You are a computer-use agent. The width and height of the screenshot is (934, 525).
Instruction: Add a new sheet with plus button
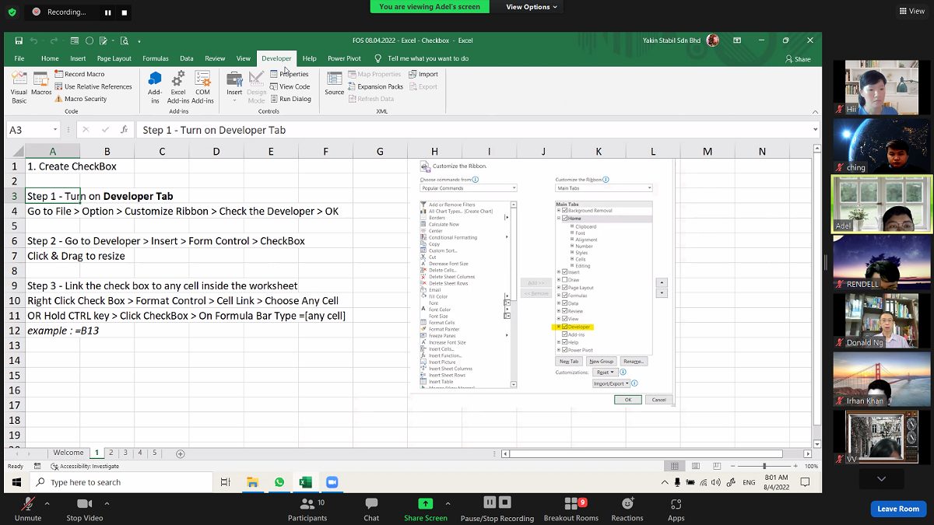coord(181,453)
